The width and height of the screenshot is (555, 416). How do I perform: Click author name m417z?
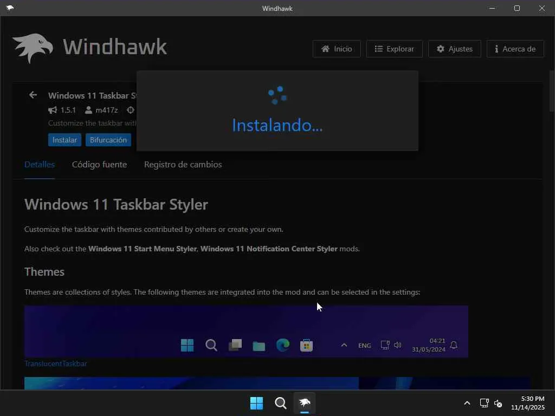107,110
